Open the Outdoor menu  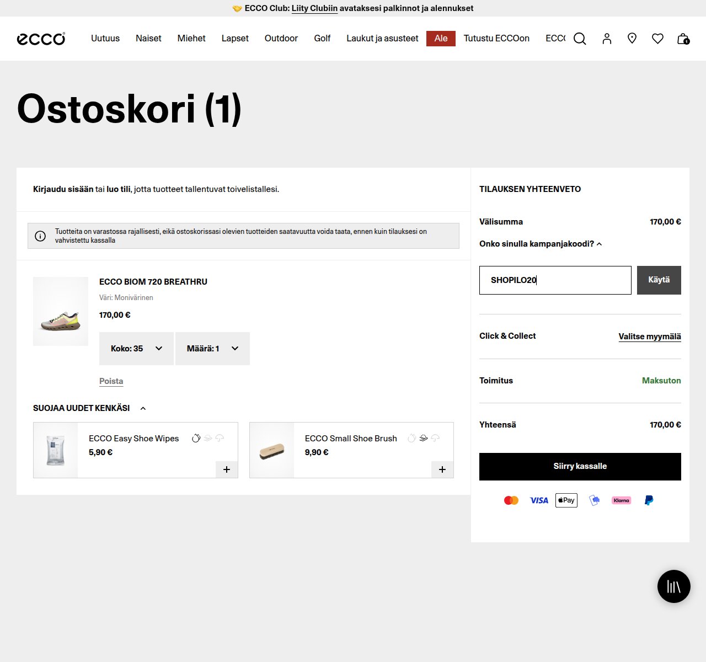coord(281,39)
